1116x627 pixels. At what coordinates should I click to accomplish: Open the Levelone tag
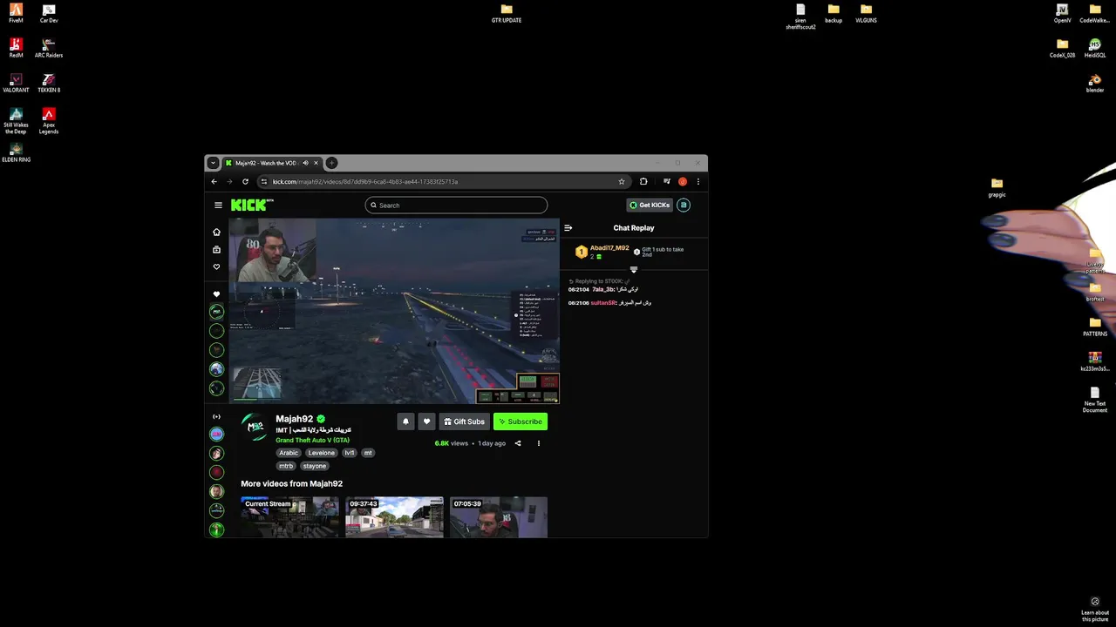(321, 453)
